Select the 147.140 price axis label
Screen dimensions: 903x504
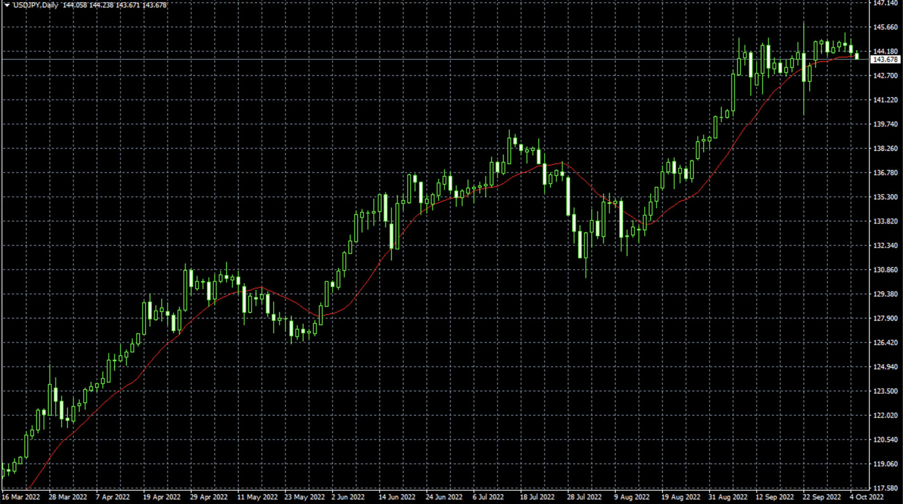(885, 3)
